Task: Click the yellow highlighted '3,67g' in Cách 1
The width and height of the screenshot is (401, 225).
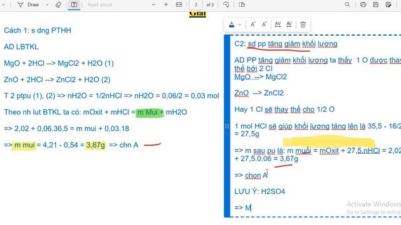Action: [96, 145]
